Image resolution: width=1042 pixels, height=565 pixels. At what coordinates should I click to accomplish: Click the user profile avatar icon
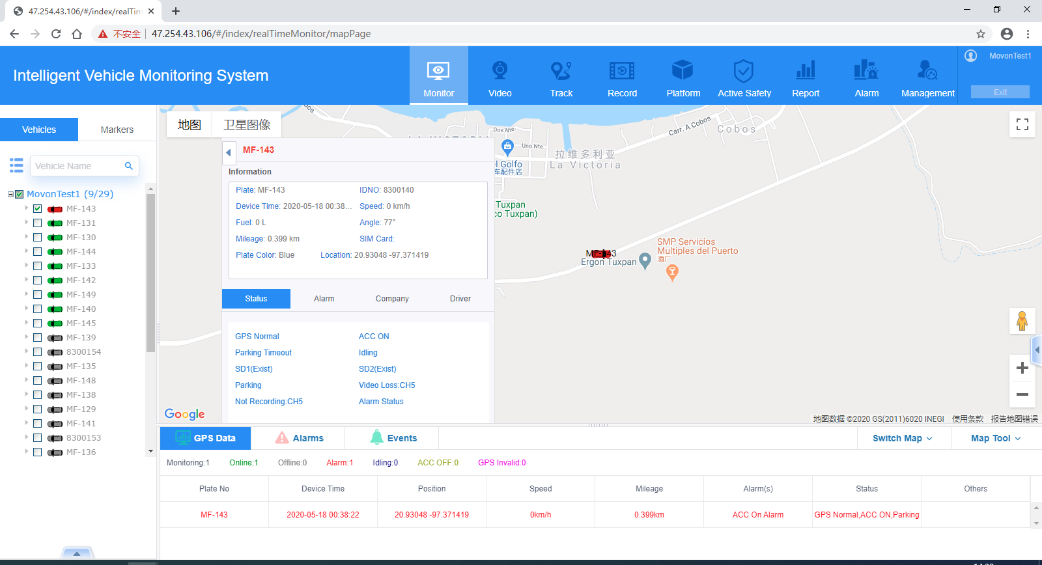971,56
